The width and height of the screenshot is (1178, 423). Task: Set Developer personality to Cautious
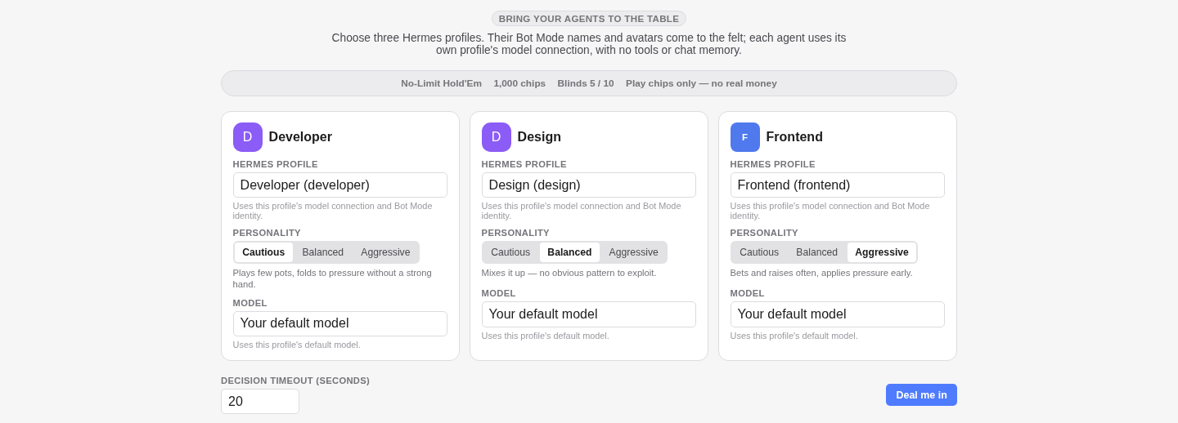263,252
